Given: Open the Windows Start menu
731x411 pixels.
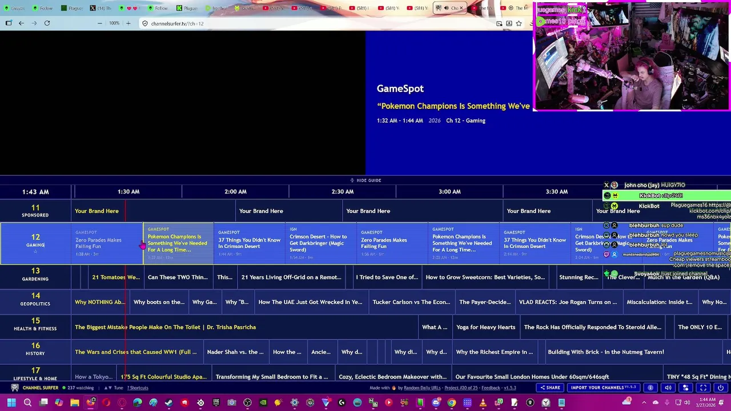Looking at the screenshot, I should (11, 403).
